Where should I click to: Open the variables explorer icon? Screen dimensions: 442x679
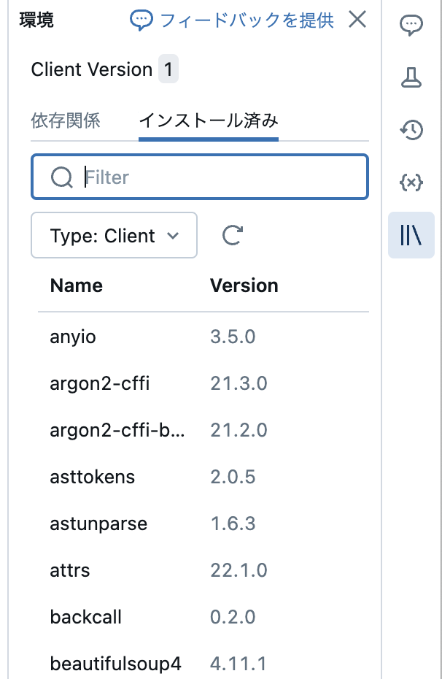[x=411, y=183]
